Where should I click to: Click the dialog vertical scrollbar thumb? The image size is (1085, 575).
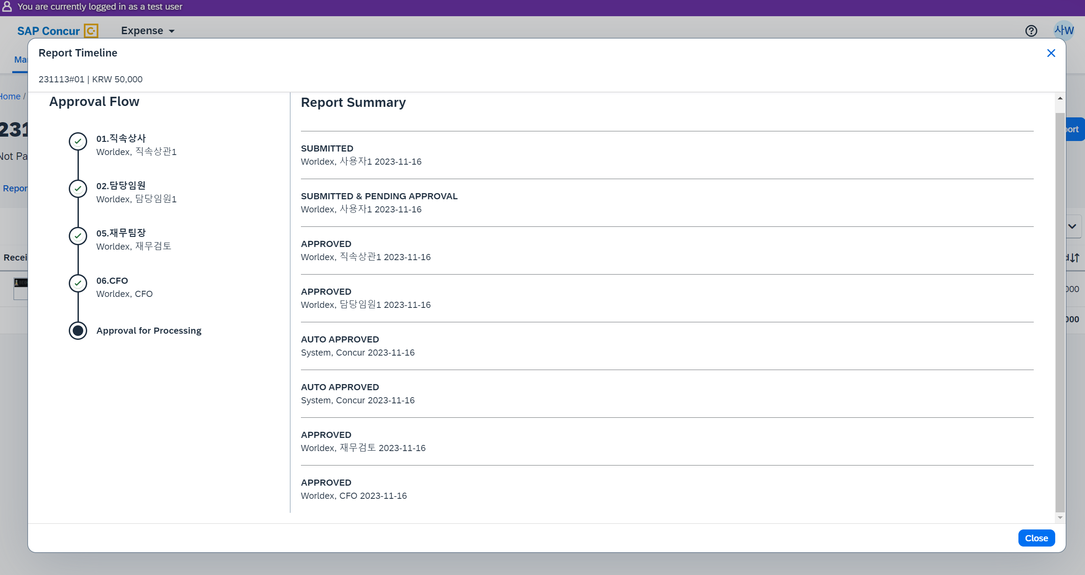pos(1060,312)
